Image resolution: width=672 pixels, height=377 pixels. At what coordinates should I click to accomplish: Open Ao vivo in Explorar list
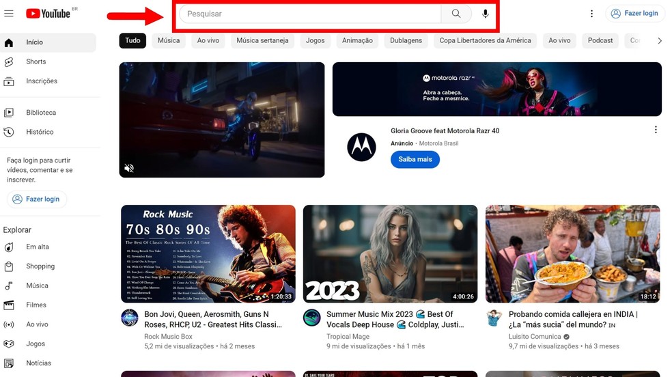(x=48, y=324)
